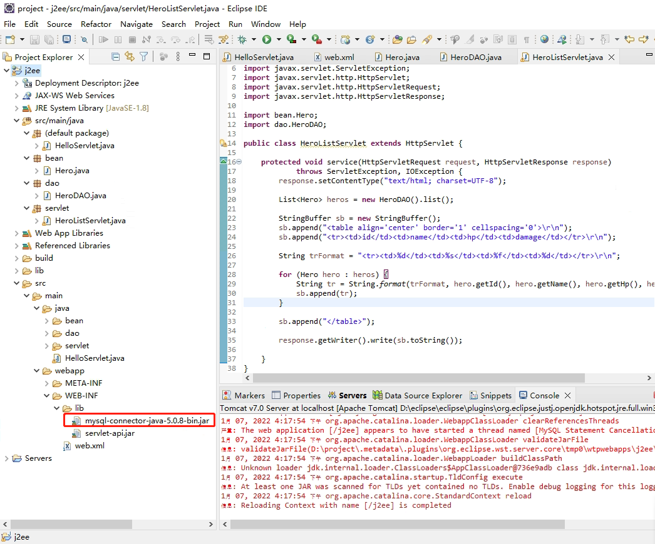Screen dimensions: 655x544
Task: Click the Previous Annotation icon
Action: click(604, 39)
